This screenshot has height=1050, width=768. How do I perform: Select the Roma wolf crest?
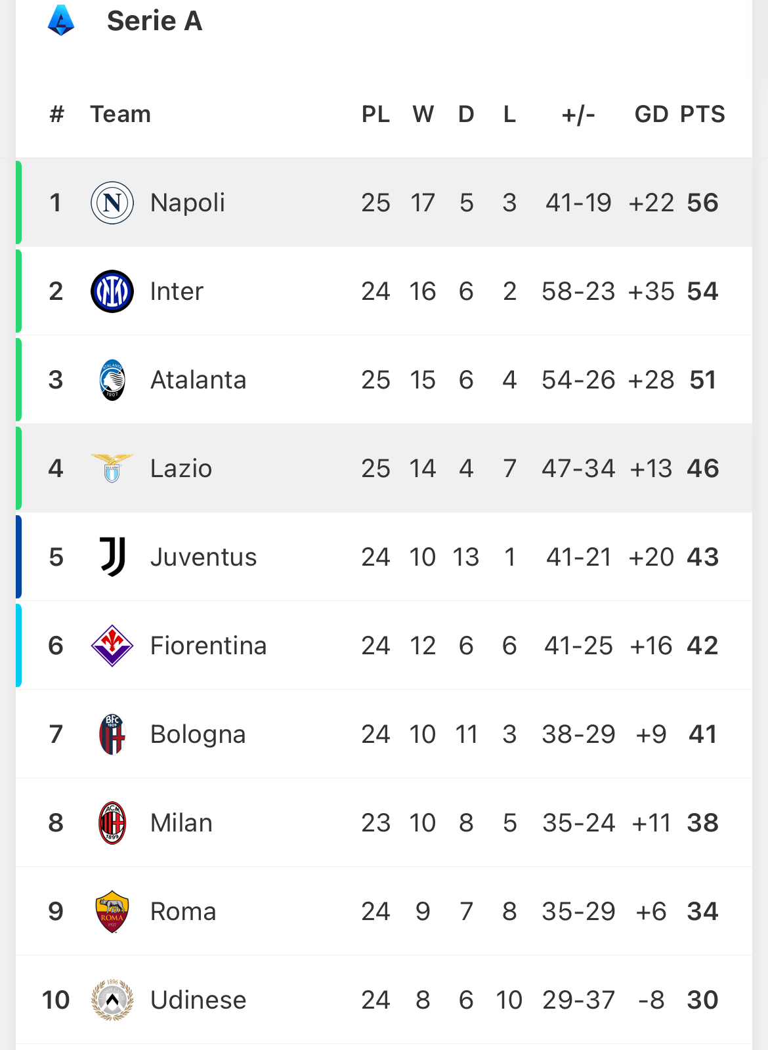tap(112, 912)
